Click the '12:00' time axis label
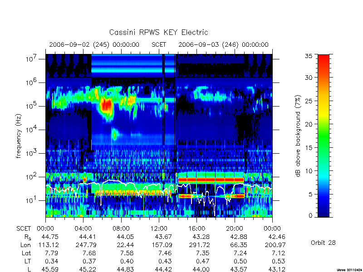Screen dimensions: 363x272 [x=159, y=228]
